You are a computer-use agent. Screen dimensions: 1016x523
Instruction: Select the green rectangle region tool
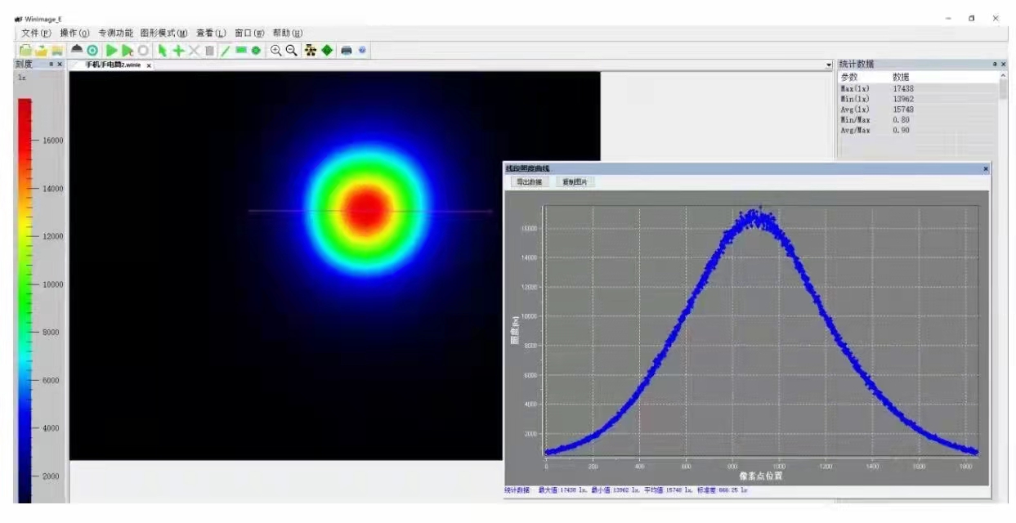241,51
